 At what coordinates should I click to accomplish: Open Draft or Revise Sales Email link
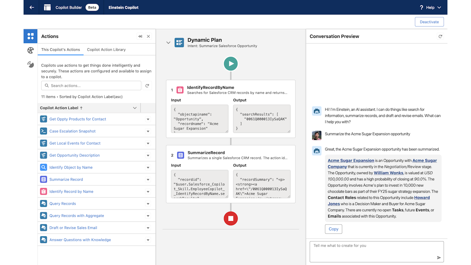tap(73, 228)
